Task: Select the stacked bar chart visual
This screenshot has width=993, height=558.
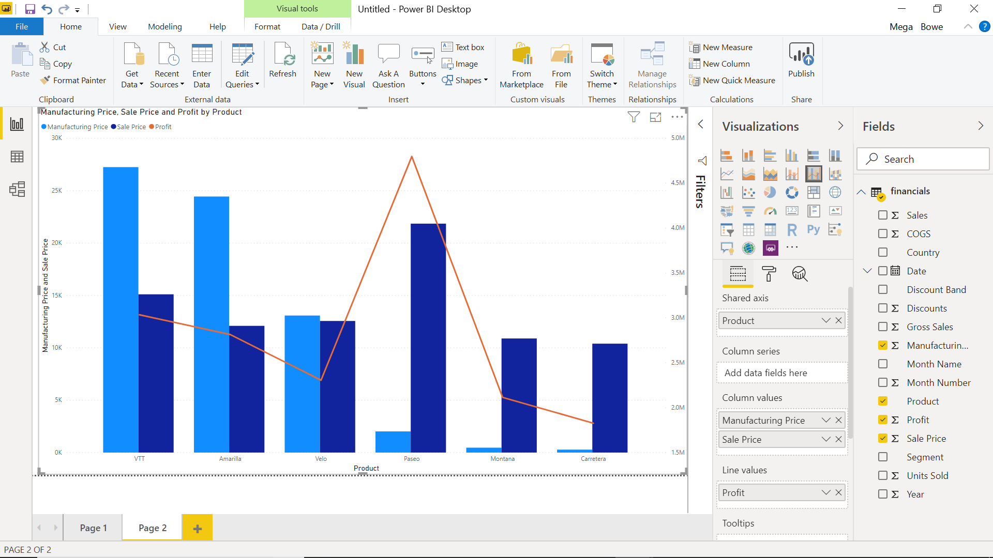Action: pos(727,155)
